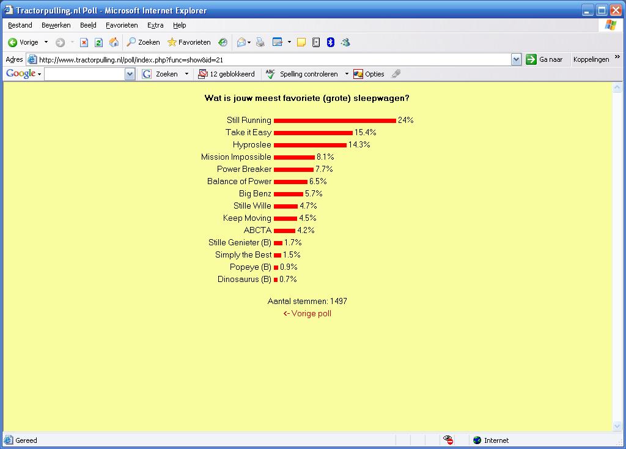Screen dimensions: 626x449
Task: Refresh the page with green arrows icon
Action: tap(98, 42)
